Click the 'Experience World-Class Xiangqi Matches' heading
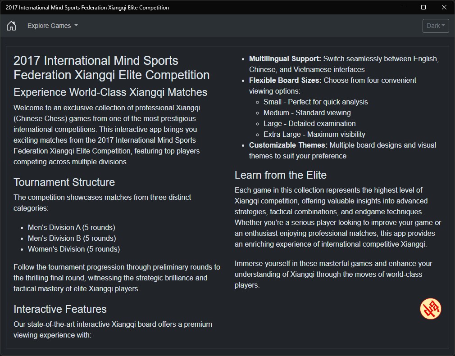The image size is (455, 356). 110,92
